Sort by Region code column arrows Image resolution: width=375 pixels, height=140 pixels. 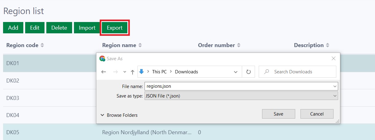coord(42,45)
